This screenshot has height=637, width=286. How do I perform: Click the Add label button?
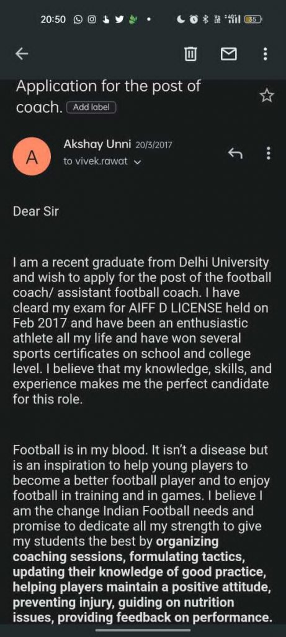91,107
